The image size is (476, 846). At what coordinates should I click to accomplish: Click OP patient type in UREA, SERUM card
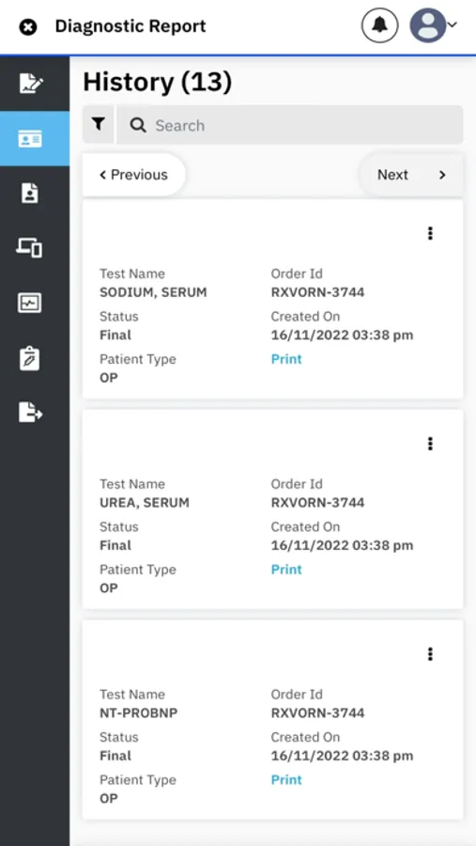pyautogui.click(x=108, y=588)
